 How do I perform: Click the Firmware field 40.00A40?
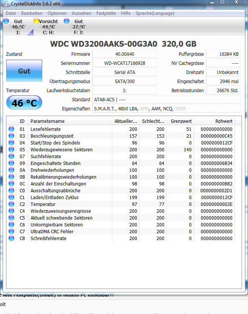(125, 54)
